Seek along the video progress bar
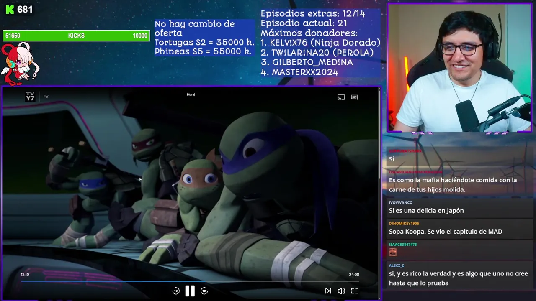The image size is (536, 301). point(190,281)
